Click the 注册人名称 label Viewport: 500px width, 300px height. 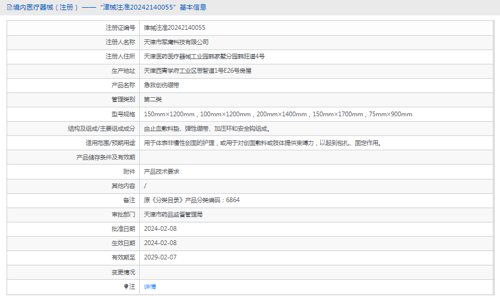point(120,42)
